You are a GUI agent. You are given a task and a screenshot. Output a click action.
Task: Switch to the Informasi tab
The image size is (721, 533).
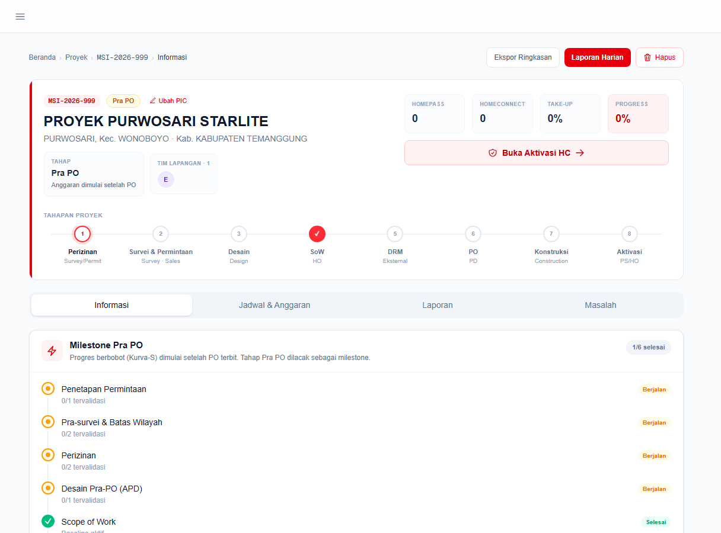[x=111, y=305]
